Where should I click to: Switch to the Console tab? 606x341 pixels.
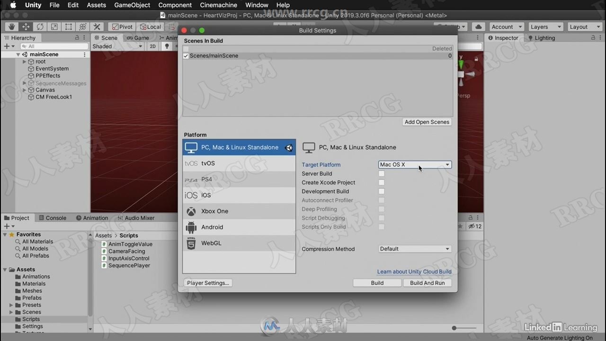(x=52, y=218)
